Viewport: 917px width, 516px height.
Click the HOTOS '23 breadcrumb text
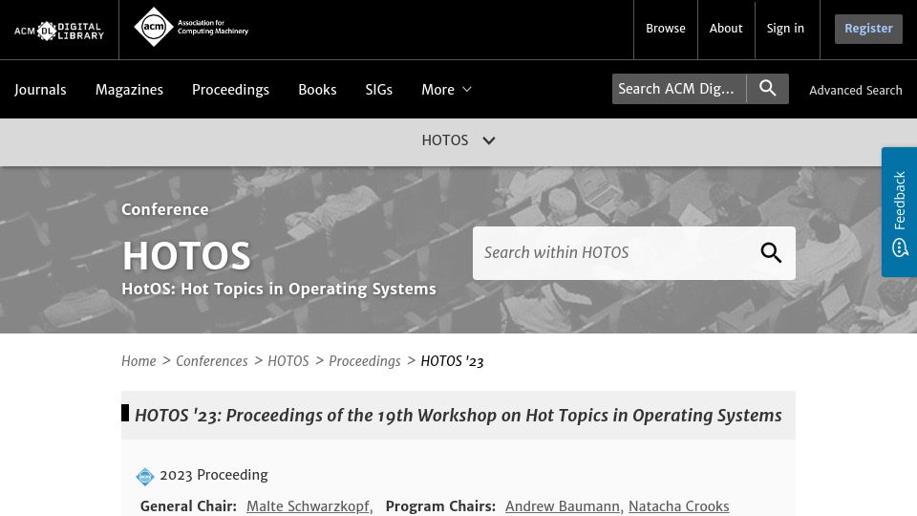pyautogui.click(x=452, y=361)
